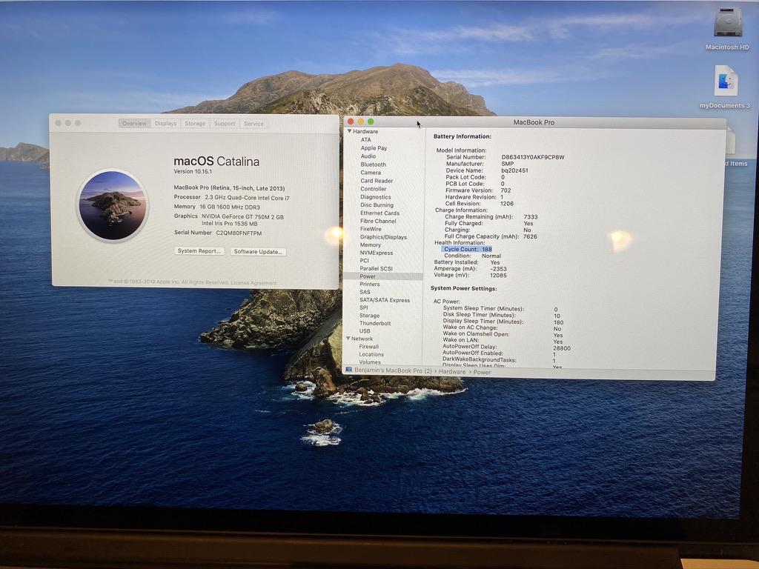Select SPI in the sidebar
Image resolution: width=759 pixels, height=569 pixels.
point(363,307)
